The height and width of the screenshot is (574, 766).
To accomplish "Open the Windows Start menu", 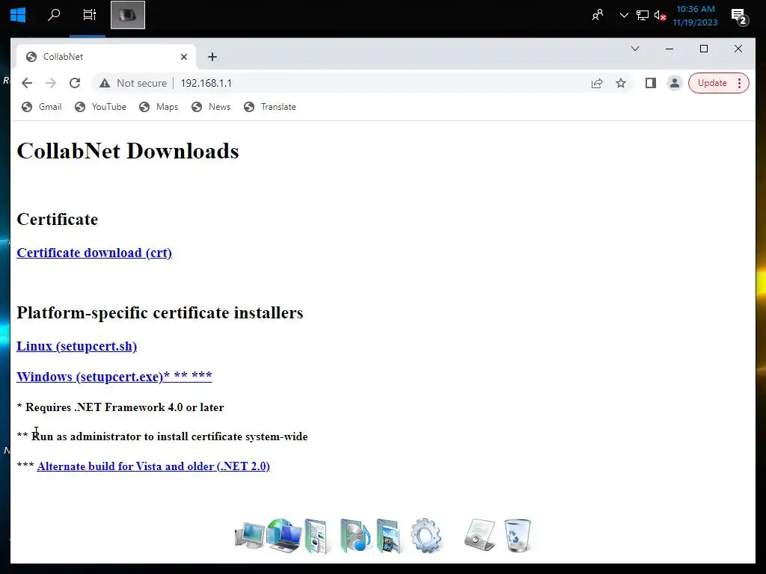I will click(18, 15).
